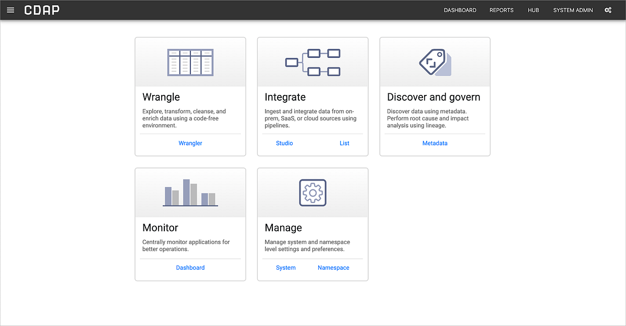Click the Discover and govern tag icon

click(435, 61)
